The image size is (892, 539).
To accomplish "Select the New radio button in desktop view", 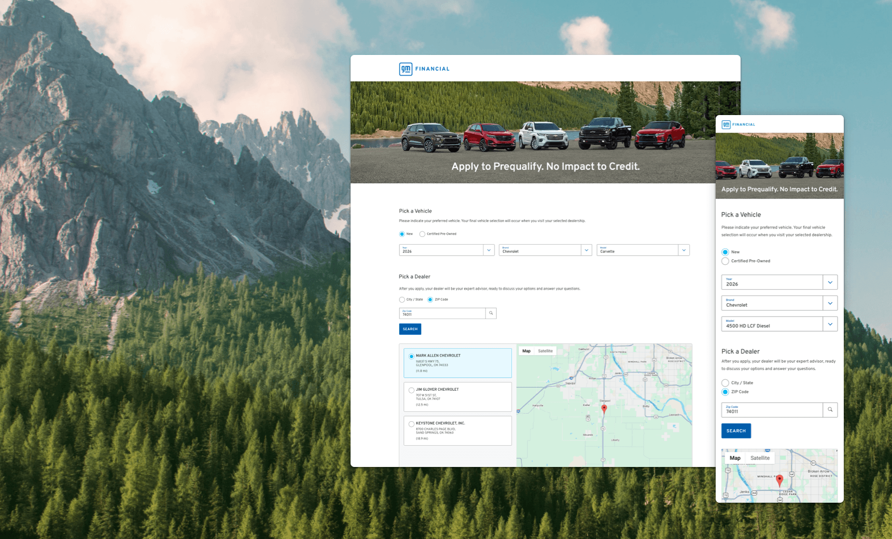I will [x=402, y=234].
